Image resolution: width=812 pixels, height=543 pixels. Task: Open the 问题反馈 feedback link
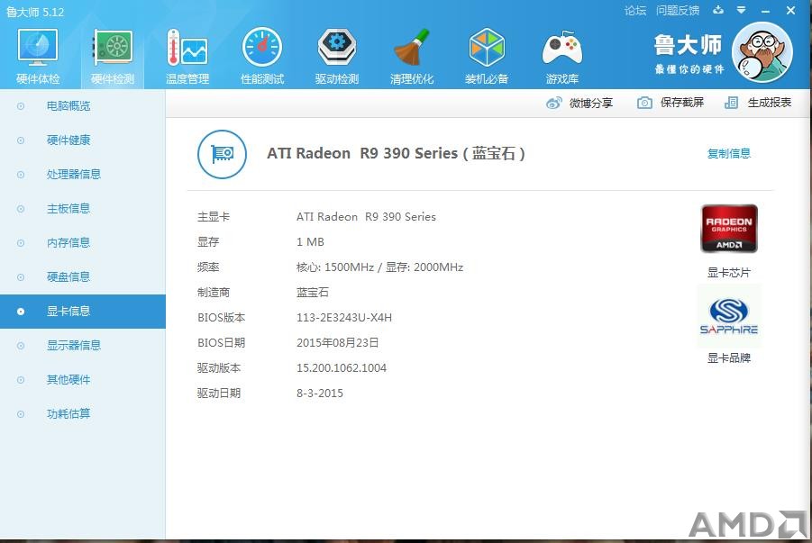tap(678, 10)
